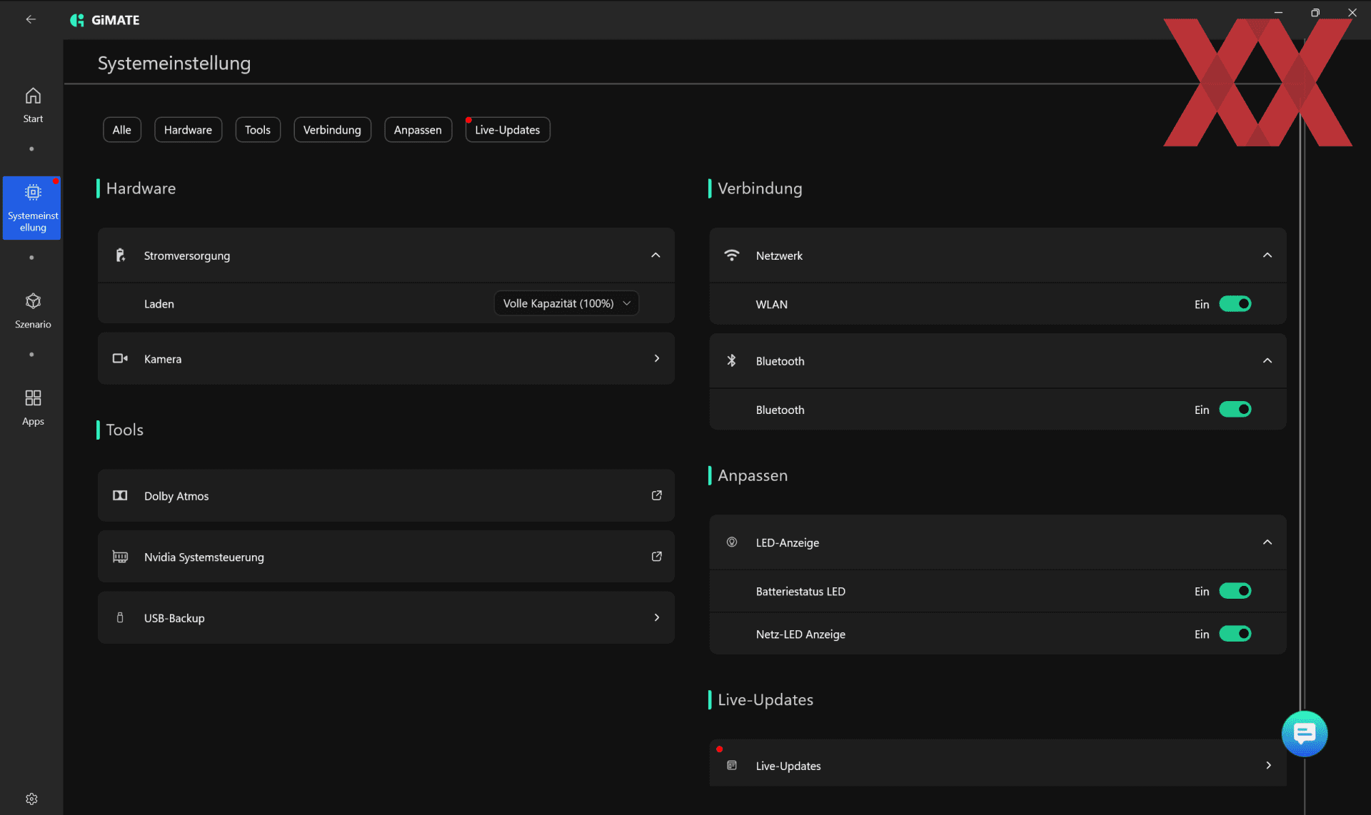The height and width of the screenshot is (815, 1371).
Task: Open the chat support bubble
Action: (1304, 733)
